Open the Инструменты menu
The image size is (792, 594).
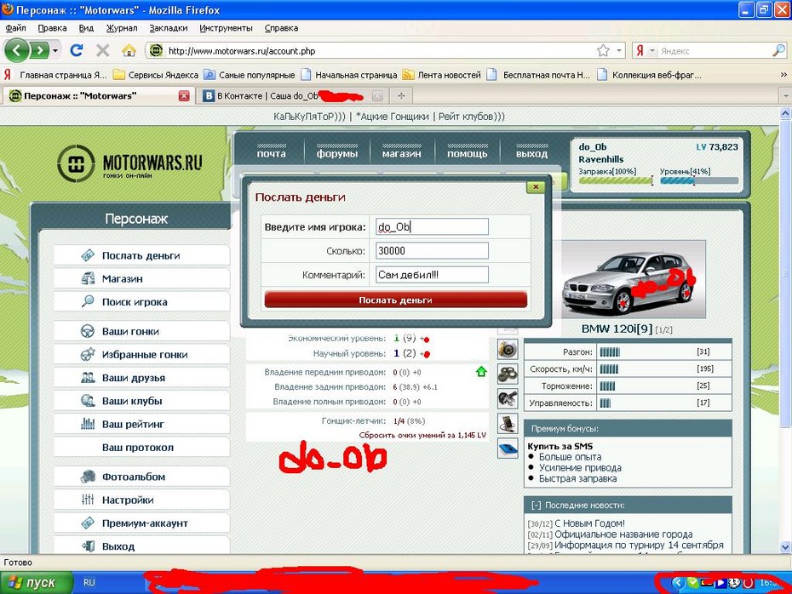(226, 28)
